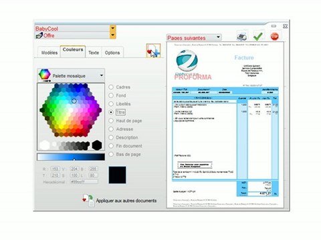Click the red stop icon
The image size is (321, 240).
click(x=274, y=36)
